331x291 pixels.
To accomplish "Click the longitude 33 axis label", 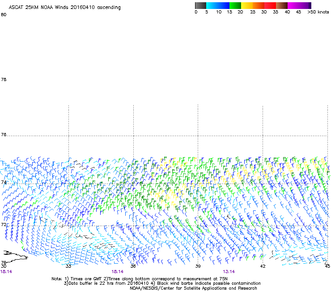I will coord(68,266).
